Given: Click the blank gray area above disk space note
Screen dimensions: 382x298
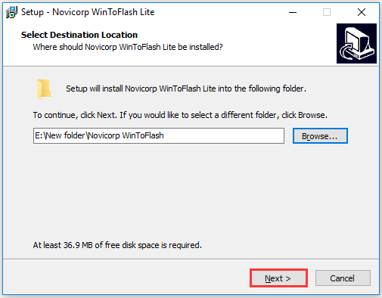Looking at the screenshot, I should click(x=191, y=191).
